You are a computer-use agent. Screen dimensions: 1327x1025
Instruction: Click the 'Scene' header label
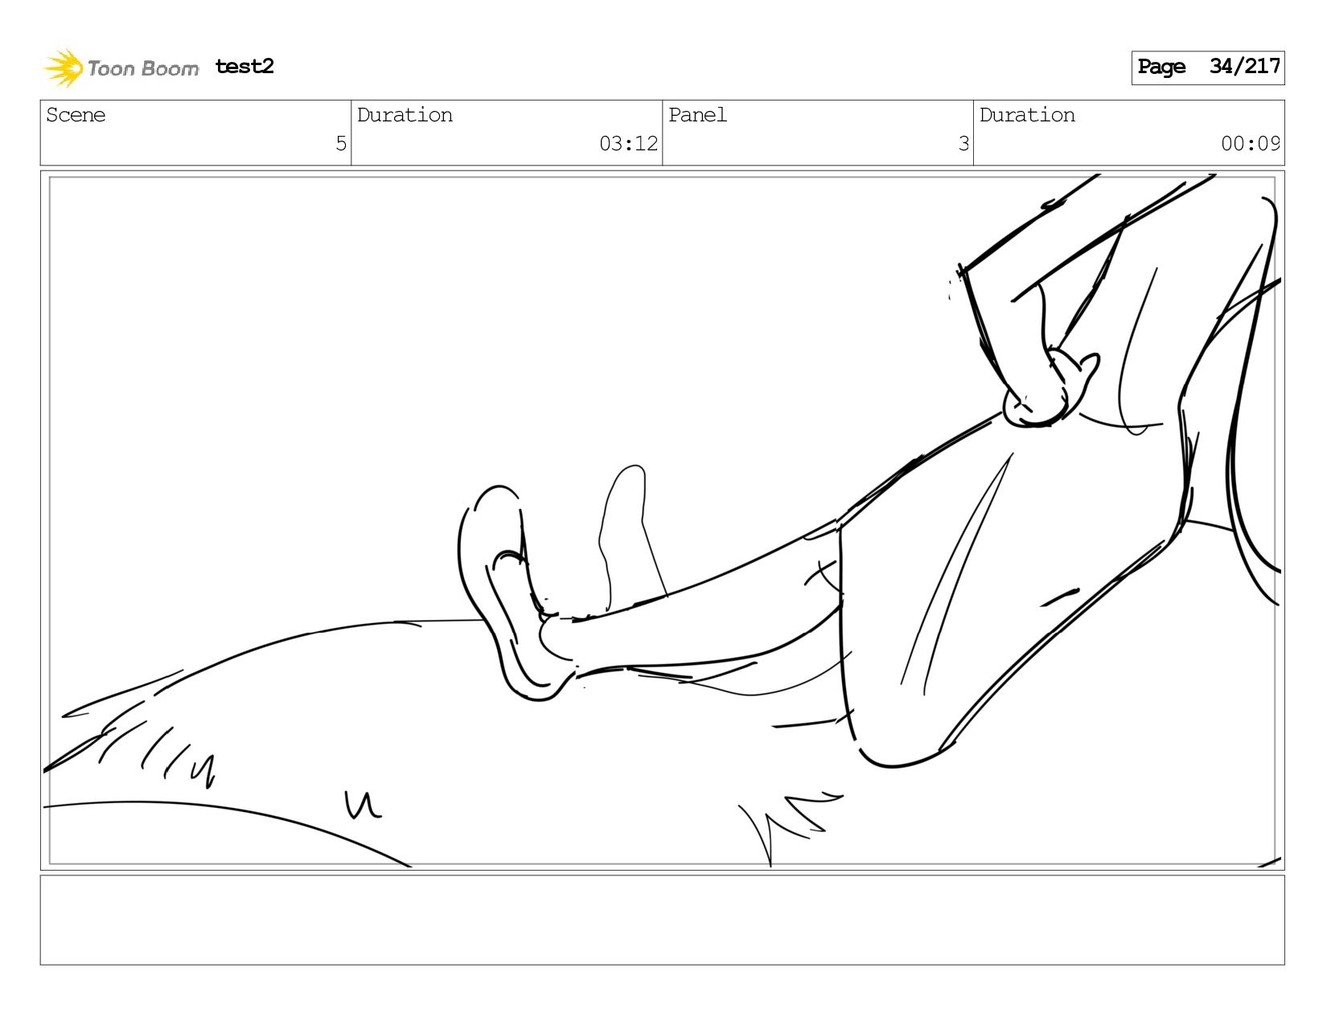pyautogui.click(x=76, y=115)
